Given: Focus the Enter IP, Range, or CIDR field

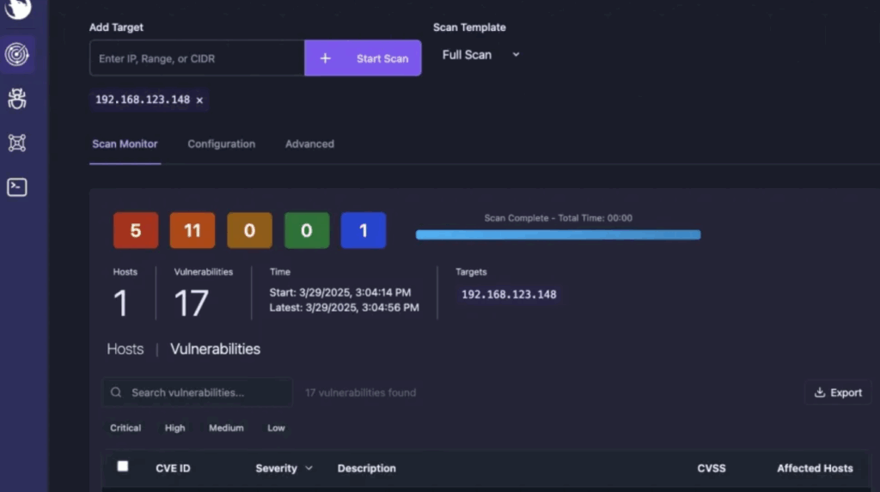Looking at the screenshot, I should [197, 58].
